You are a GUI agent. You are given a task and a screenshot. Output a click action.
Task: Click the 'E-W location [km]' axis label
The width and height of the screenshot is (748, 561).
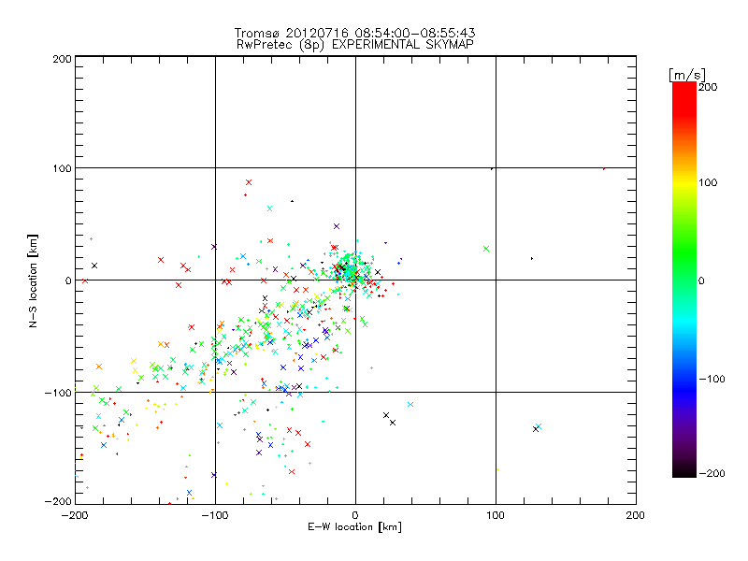click(354, 526)
